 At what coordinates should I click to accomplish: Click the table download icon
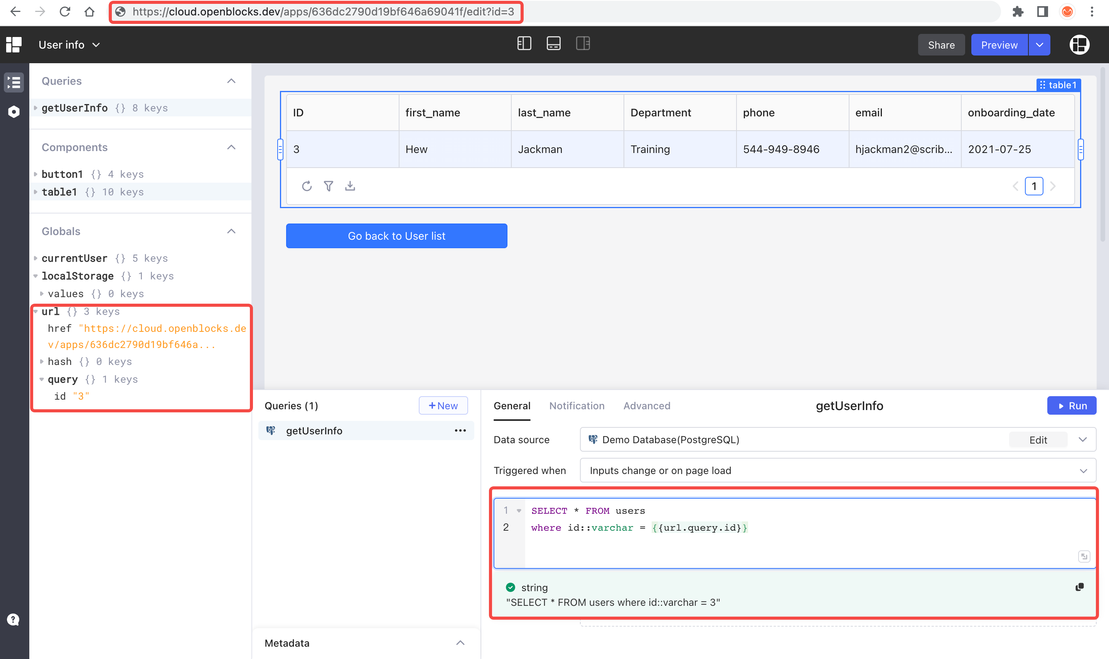[350, 186]
